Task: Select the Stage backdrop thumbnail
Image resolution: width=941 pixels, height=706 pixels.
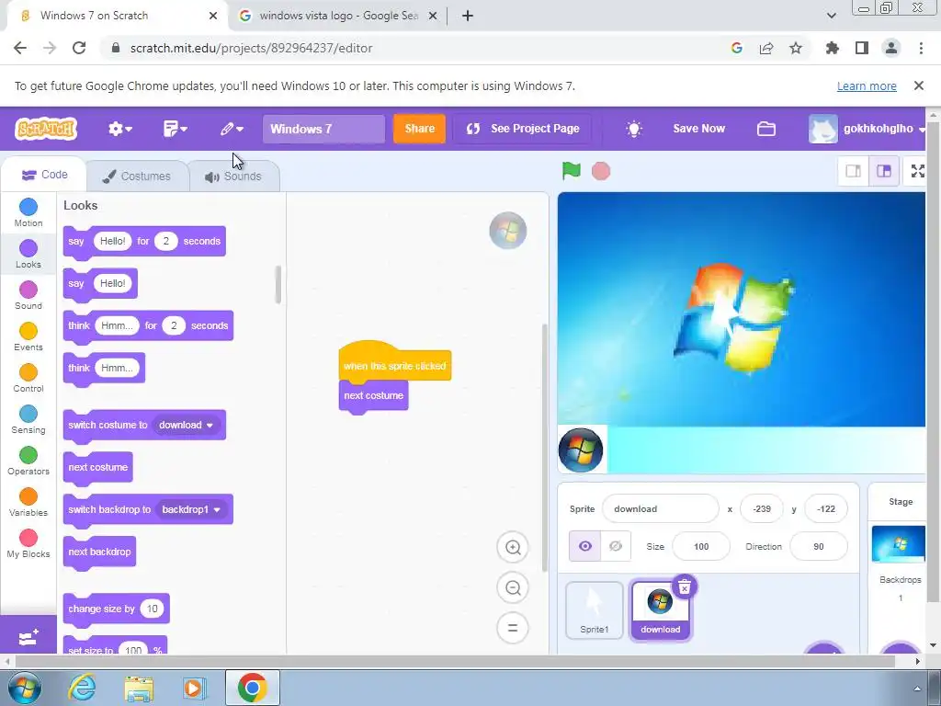Action: (x=899, y=543)
